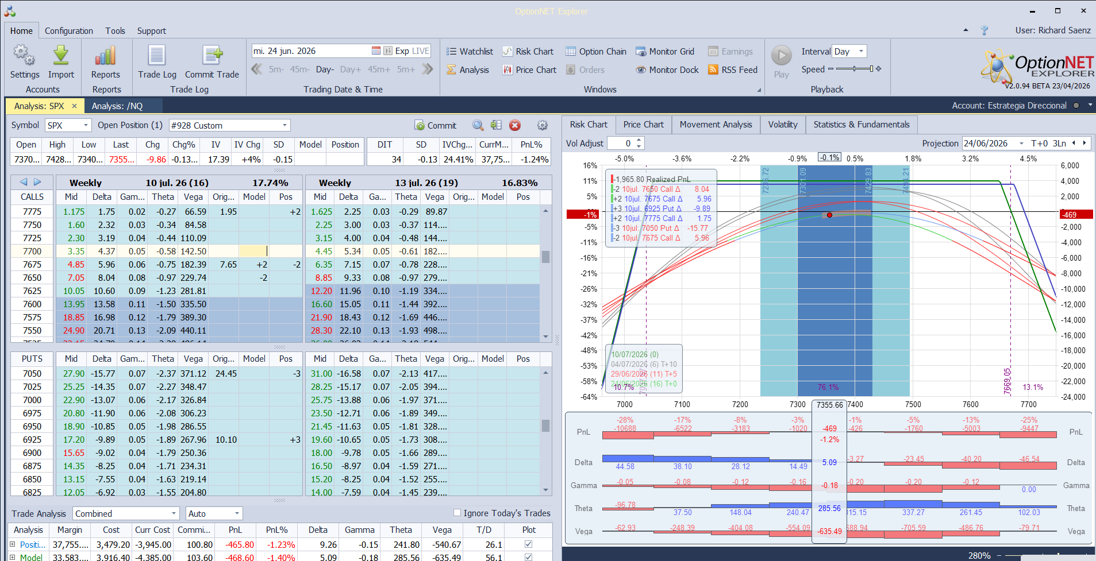Image resolution: width=1096 pixels, height=561 pixels.
Task: Click the T+0 projection setting
Action: coord(1039,144)
